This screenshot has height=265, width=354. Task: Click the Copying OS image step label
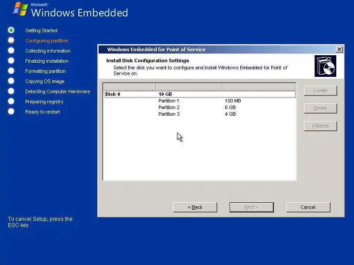tap(45, 81)
